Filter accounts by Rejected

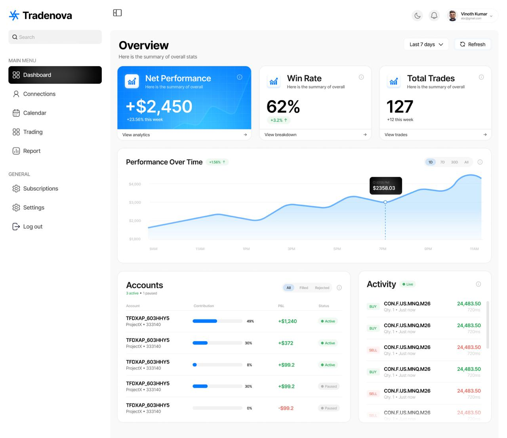coord(322,288)
